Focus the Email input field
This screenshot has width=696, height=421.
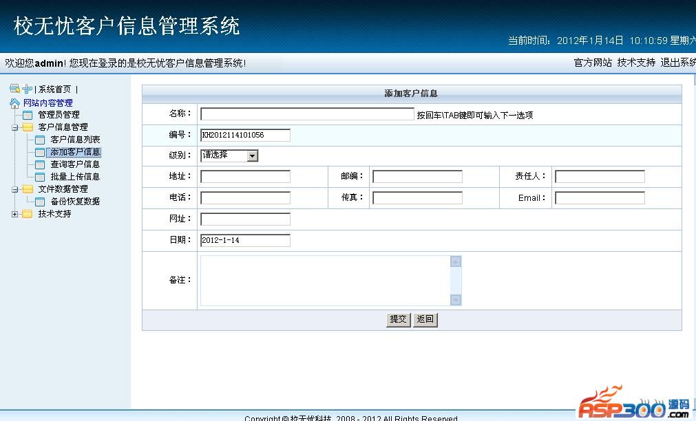(x=600, y=198)
